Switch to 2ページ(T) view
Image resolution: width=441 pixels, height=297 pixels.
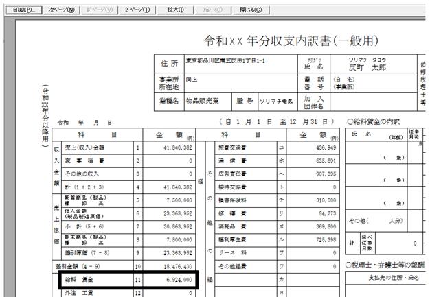(x=137, y=10)
